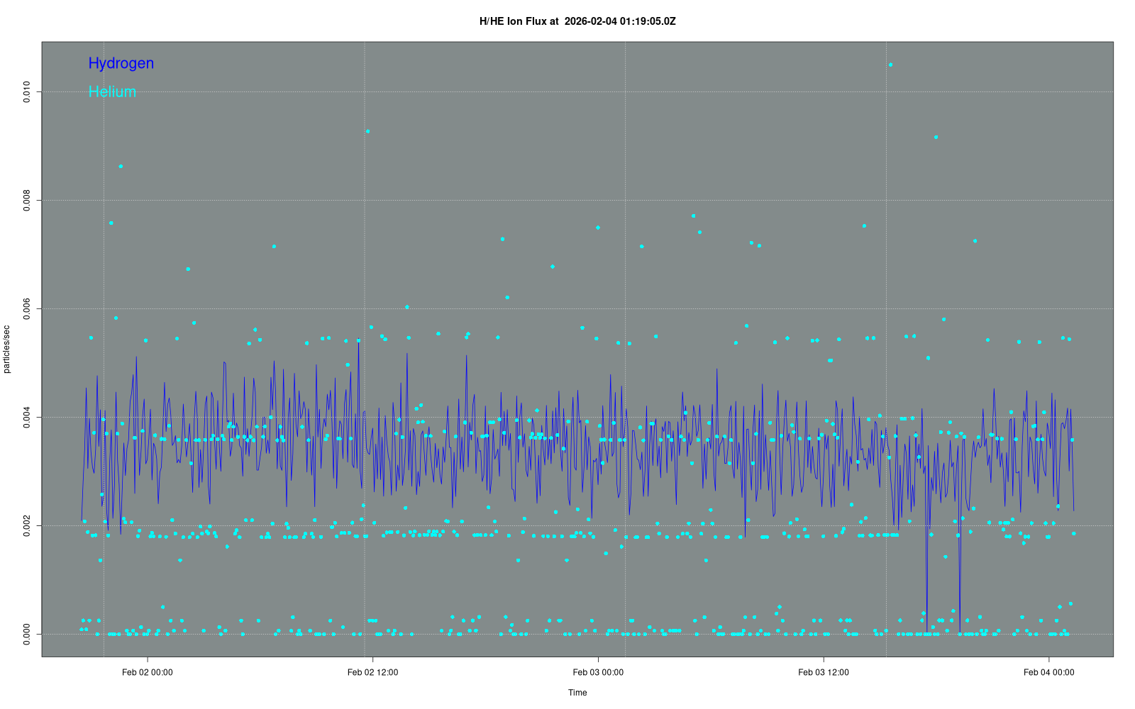Image resolution: width=1135 pixels, height=709 pixels.
Task: Click the Feb 04 00:00 tick label
Action: 1048,672
